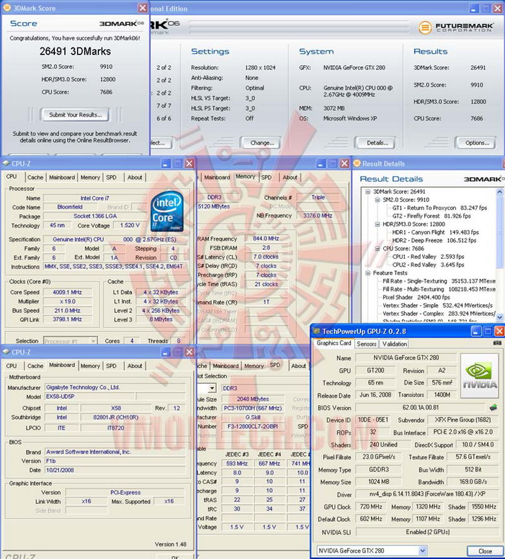Select Fill Rate - Single-Texturing row
This screenshot has height=559, width=505.
(x=439, y=281)
